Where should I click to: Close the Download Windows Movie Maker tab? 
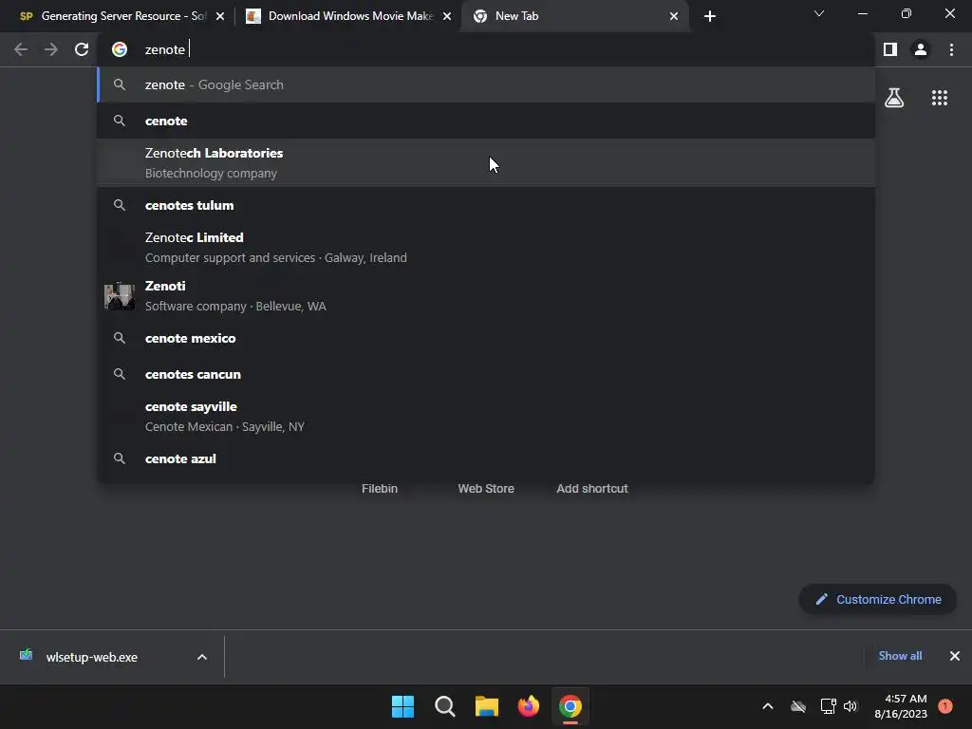pos(447,16)
